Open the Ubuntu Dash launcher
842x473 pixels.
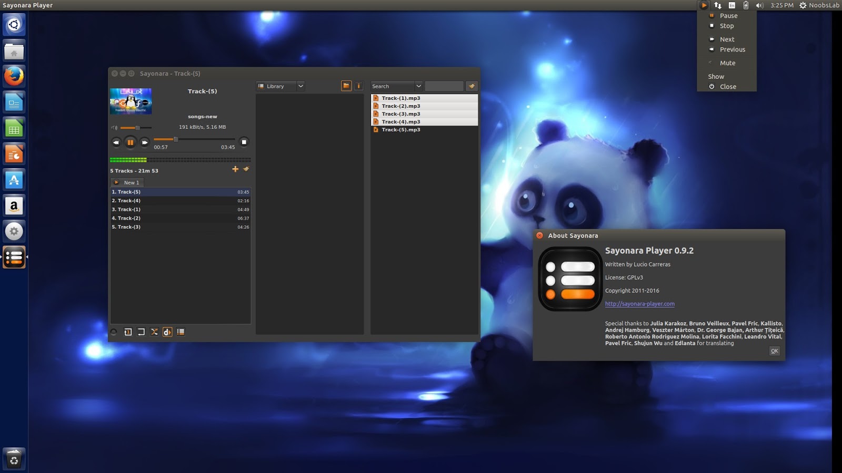point(14,25)
